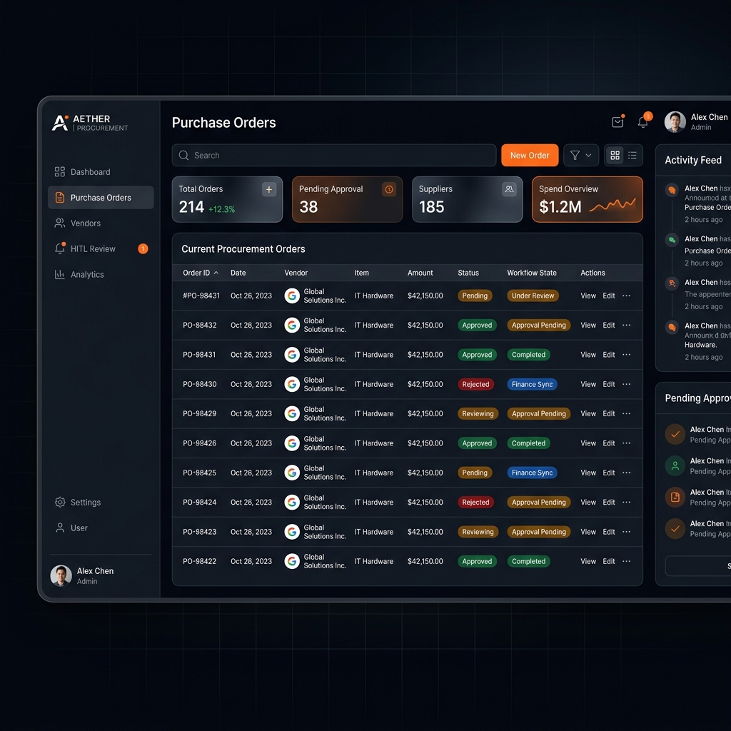731x731 pixels.
Task: View order PO-88430
Action: 588,384
